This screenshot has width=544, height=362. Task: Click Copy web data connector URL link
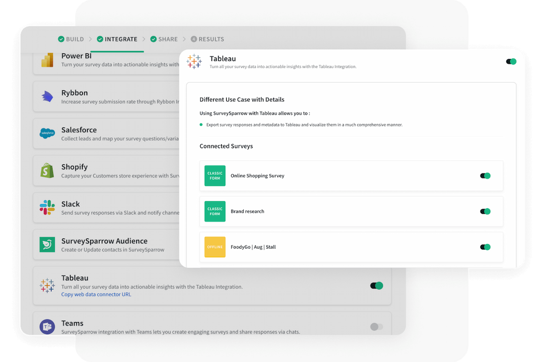coord(96,294)
